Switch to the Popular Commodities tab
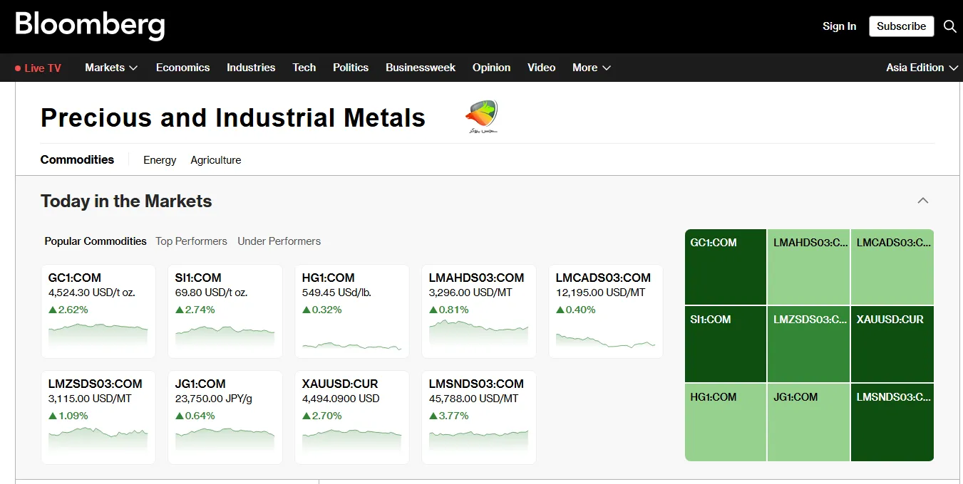The image size is (963, 484). point(96,241)
